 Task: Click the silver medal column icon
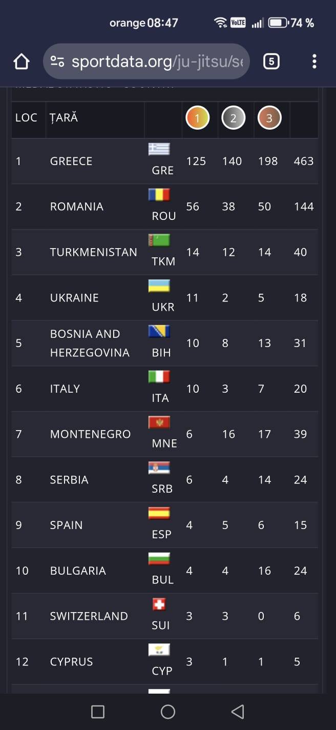(x=233, y=118)
